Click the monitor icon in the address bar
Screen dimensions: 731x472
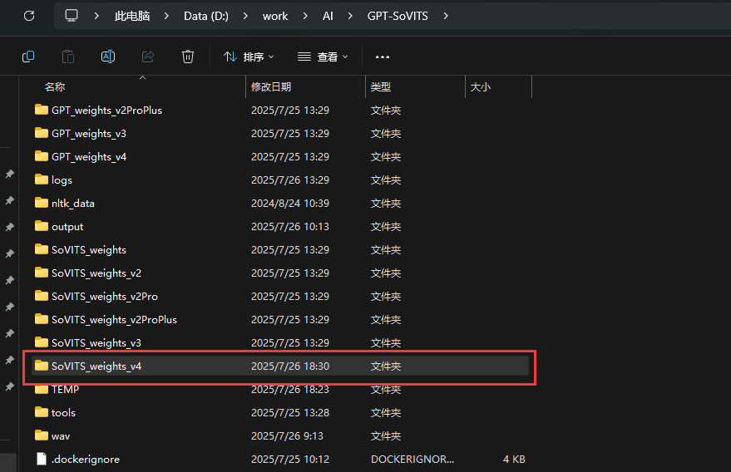coord(72,16)
